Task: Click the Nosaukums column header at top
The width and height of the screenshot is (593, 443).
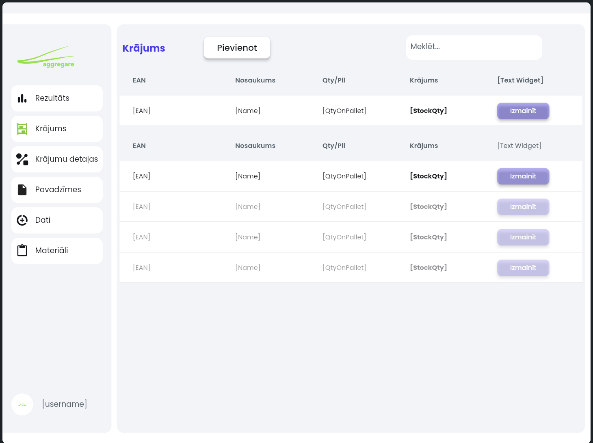Action: 255,80
